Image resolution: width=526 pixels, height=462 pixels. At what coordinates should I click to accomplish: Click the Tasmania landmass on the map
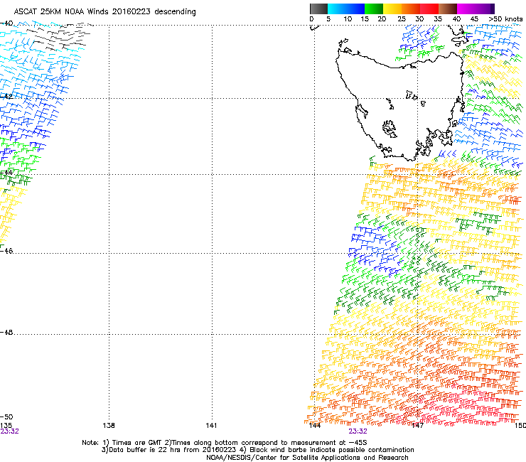(402, 107)
